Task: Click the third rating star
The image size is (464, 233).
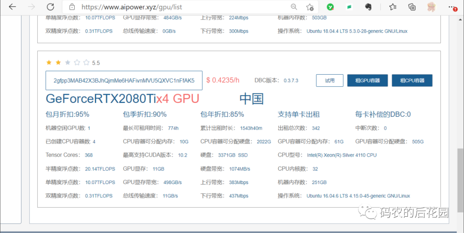Action: [x=68, y=62]
